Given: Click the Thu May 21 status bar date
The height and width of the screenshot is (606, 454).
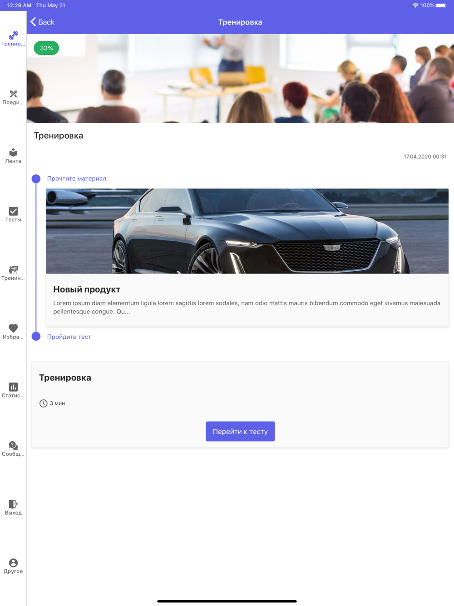Looking at the screenshot, I should pyautogui.click(x=50, y=5).
